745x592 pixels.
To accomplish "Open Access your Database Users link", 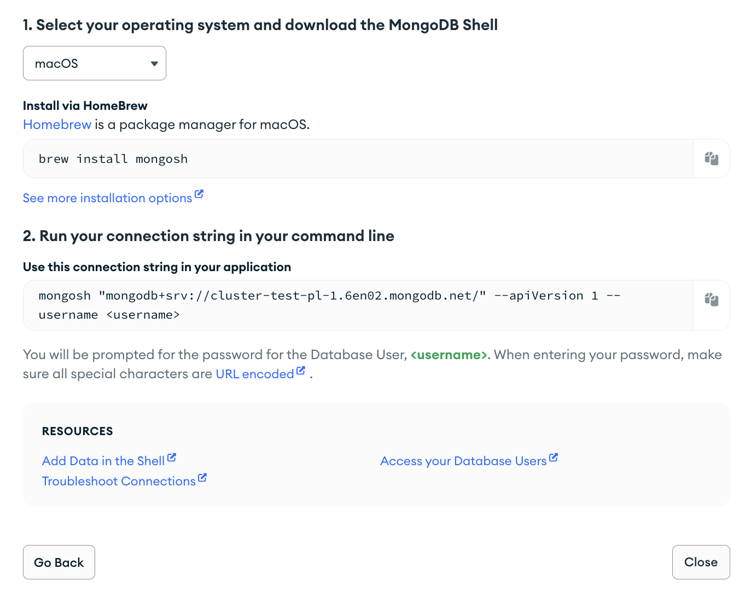I will click(469, 460).
